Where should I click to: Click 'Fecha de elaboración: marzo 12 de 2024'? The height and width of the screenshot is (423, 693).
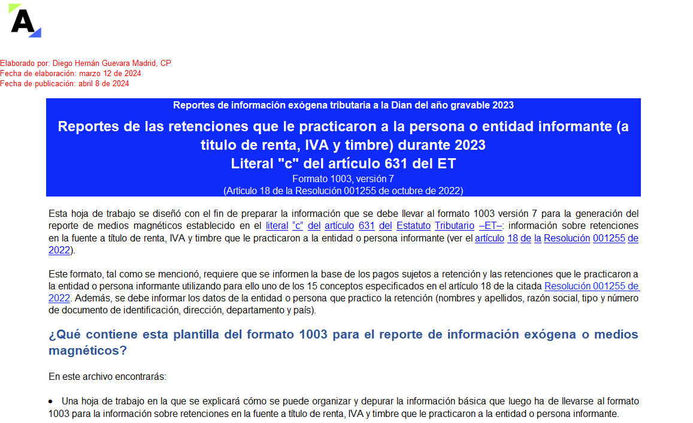pos(71,73)
